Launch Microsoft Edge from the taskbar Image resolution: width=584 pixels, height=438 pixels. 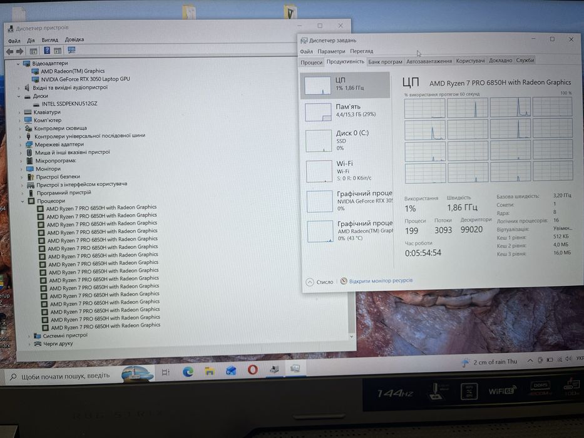point(188,371)
